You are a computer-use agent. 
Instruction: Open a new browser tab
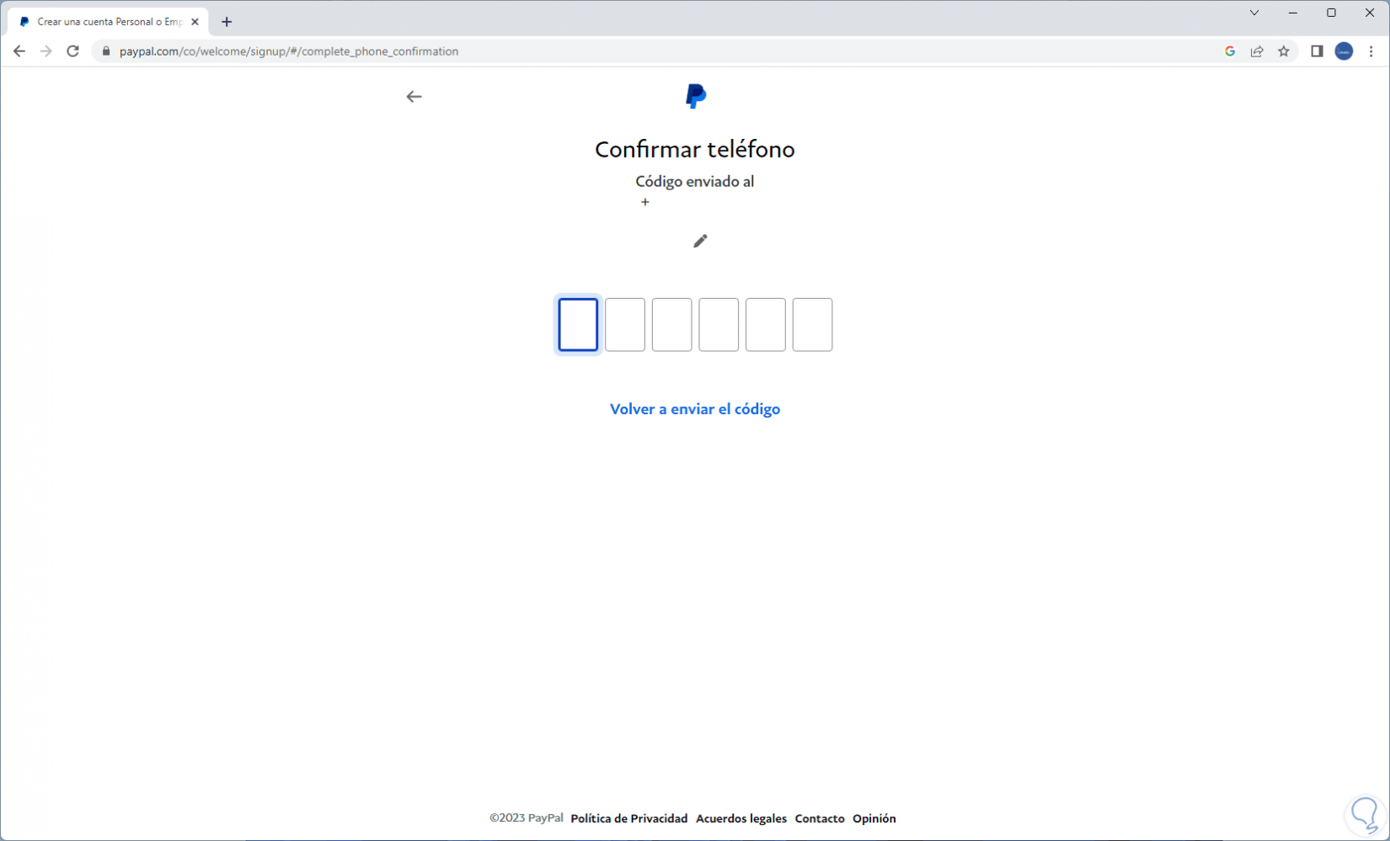tap(227, 22)
